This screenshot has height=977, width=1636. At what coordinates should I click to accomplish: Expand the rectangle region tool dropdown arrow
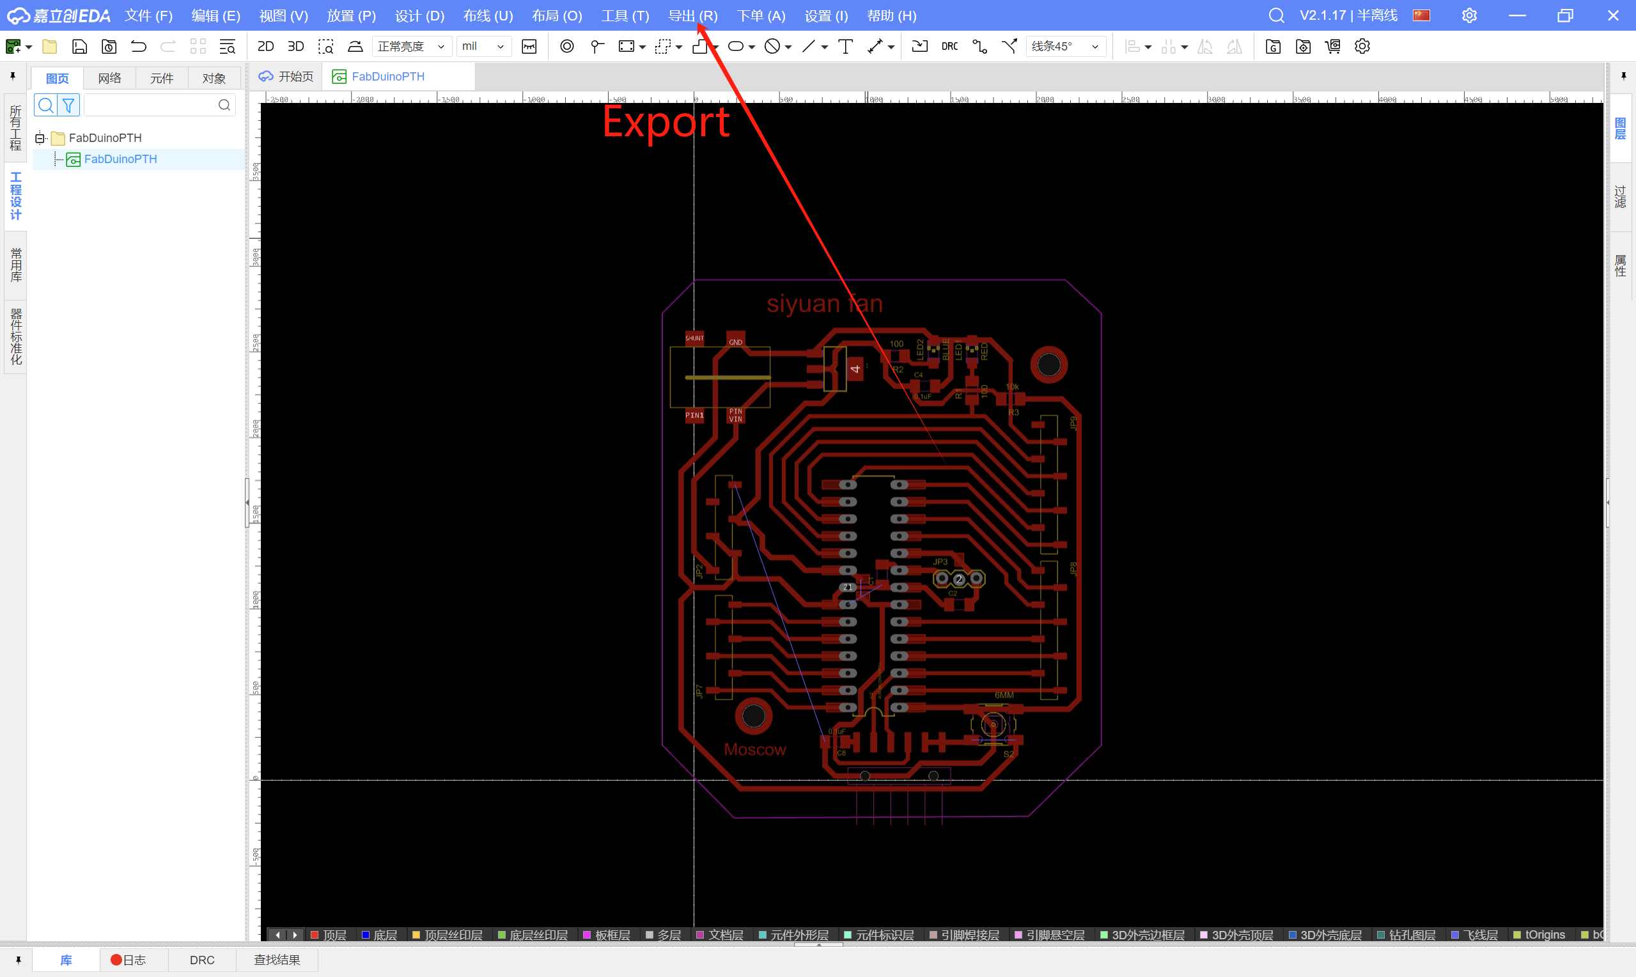coord(643,47)
